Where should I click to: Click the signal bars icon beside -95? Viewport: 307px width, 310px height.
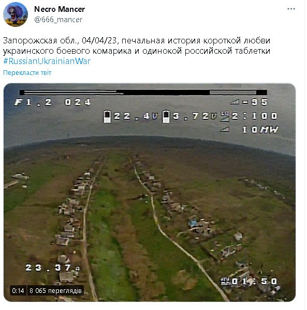pyautogui.click(x=235, y=102)
